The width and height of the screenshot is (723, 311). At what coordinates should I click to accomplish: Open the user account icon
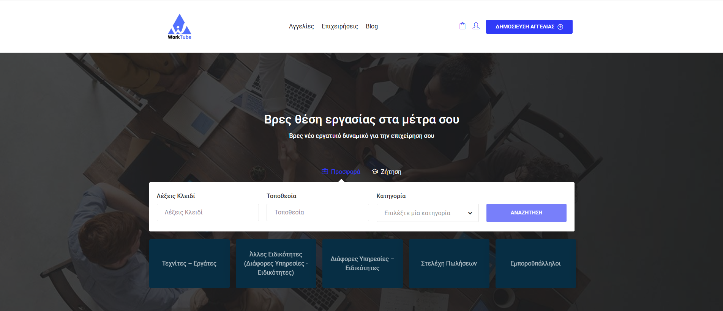(x=476, y=26)
